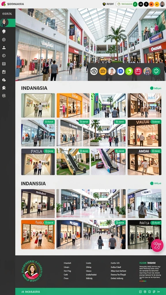Open the blue circular icon on hero banner

coord(120,71)
